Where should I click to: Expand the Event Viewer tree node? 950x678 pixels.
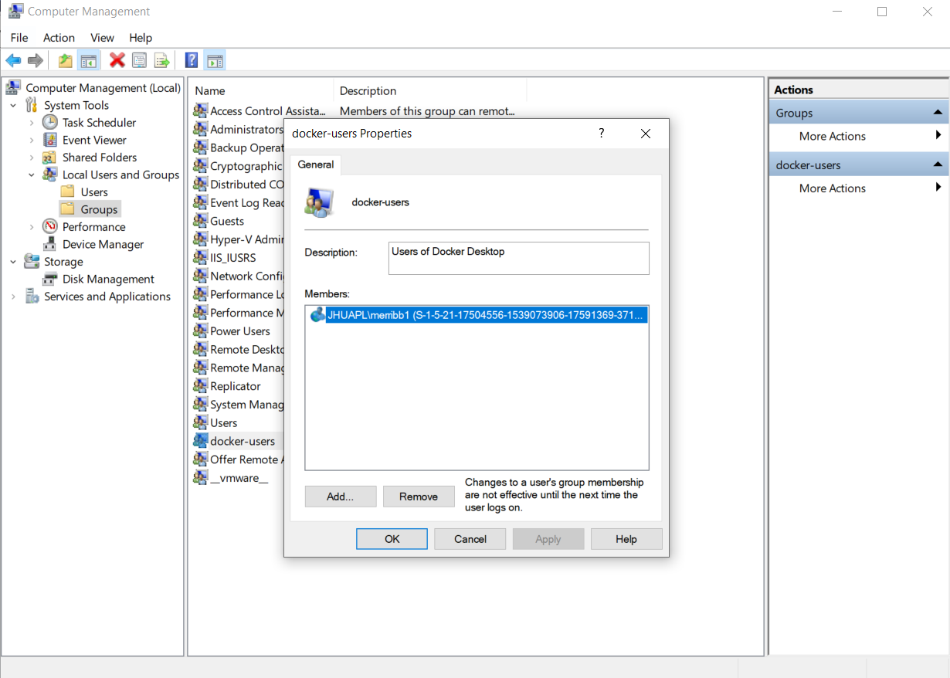pos(32,140)
